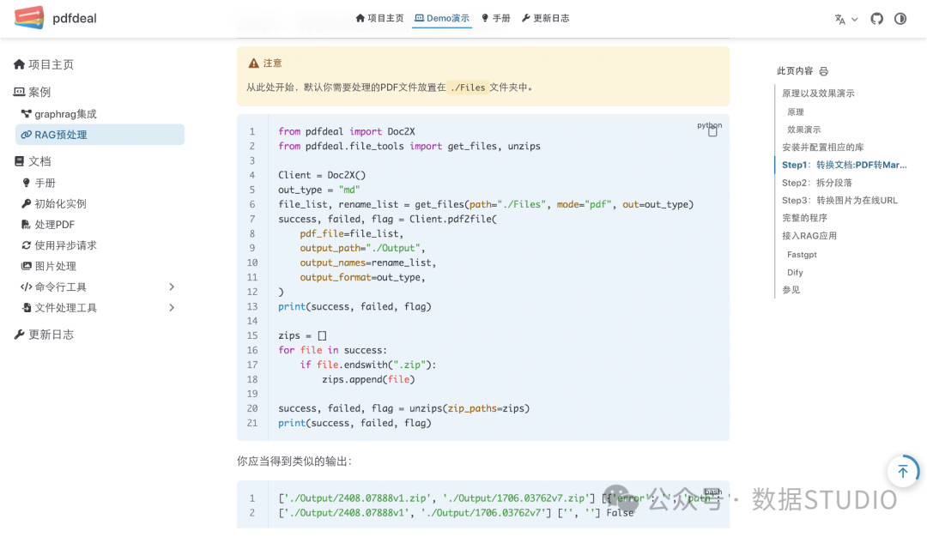
Task: Open 更新日志 in the sidebar
Action: [44, 335]
